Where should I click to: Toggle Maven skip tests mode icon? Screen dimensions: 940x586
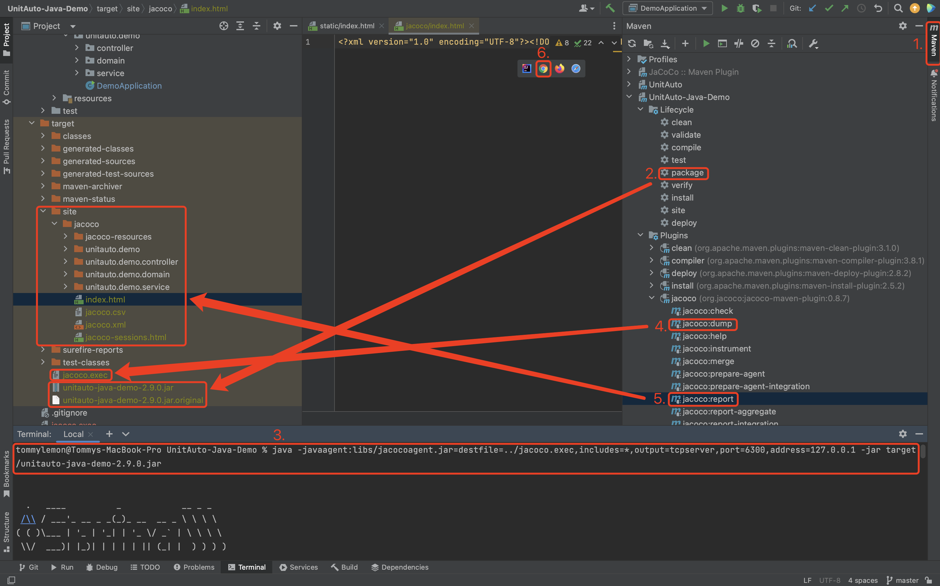tap(755, 43)
